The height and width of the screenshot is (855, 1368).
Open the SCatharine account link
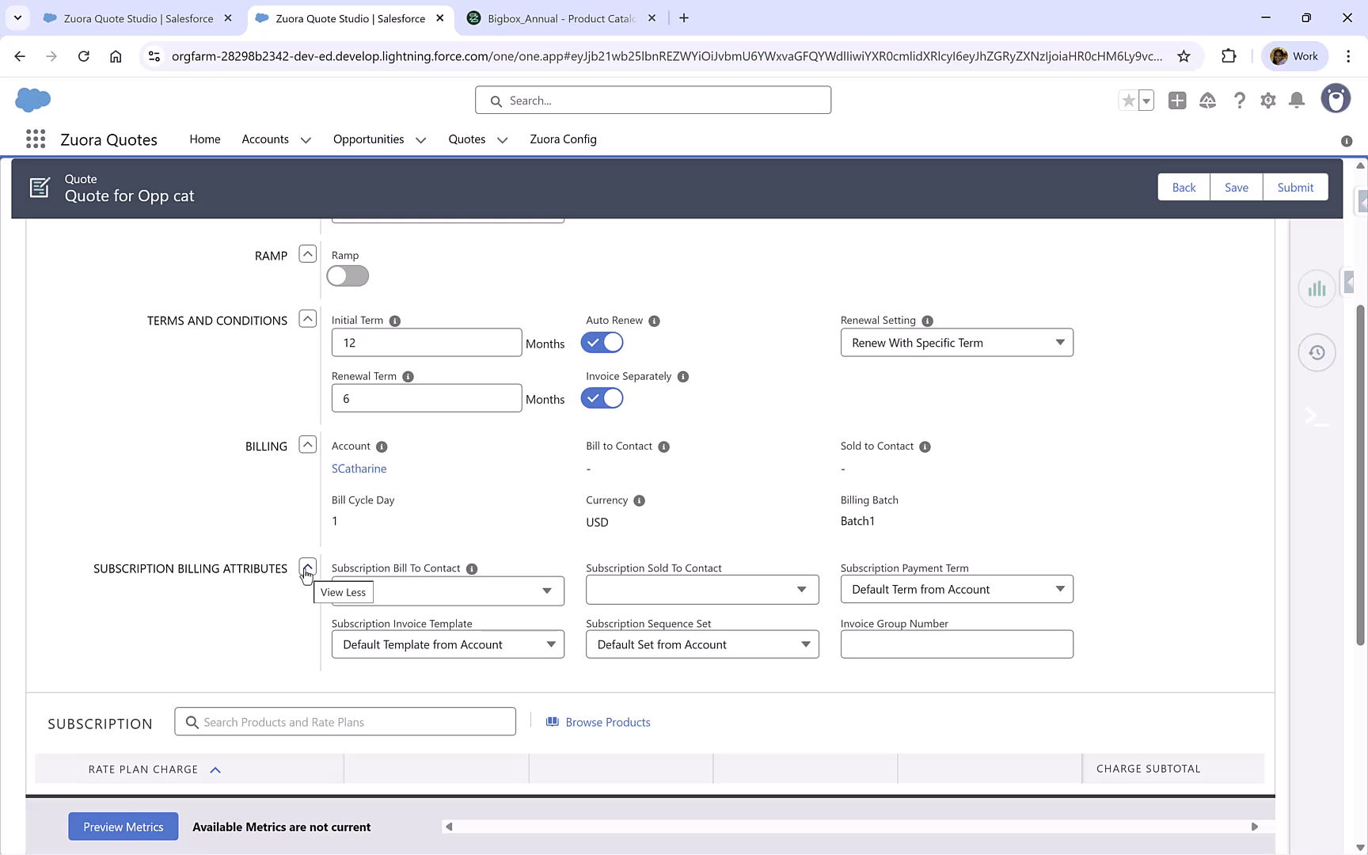click(x=359, y=468)
